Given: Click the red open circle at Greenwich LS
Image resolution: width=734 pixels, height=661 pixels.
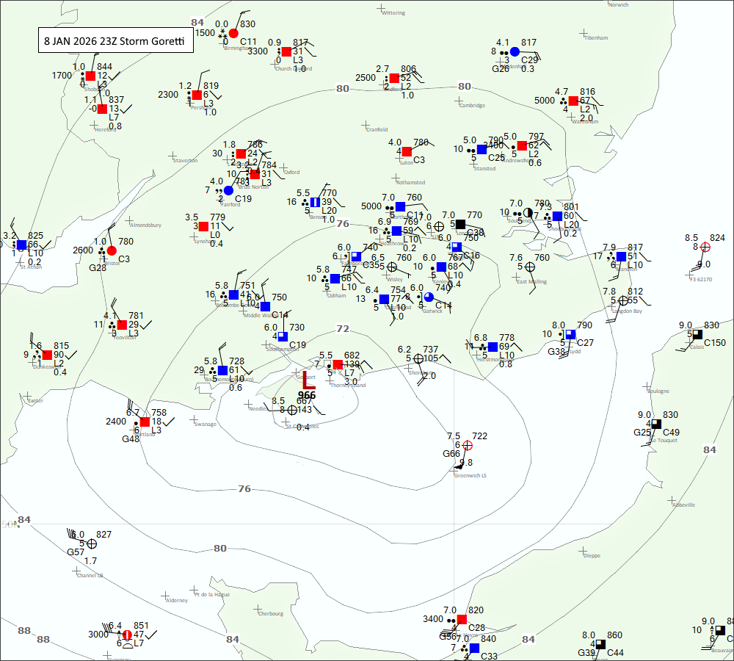Looking at the screenshot, I should coord(468,445).
